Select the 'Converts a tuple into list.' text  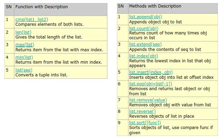42,75
